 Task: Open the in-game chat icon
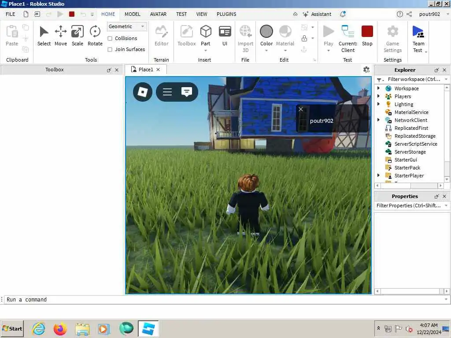pos(187,92)
